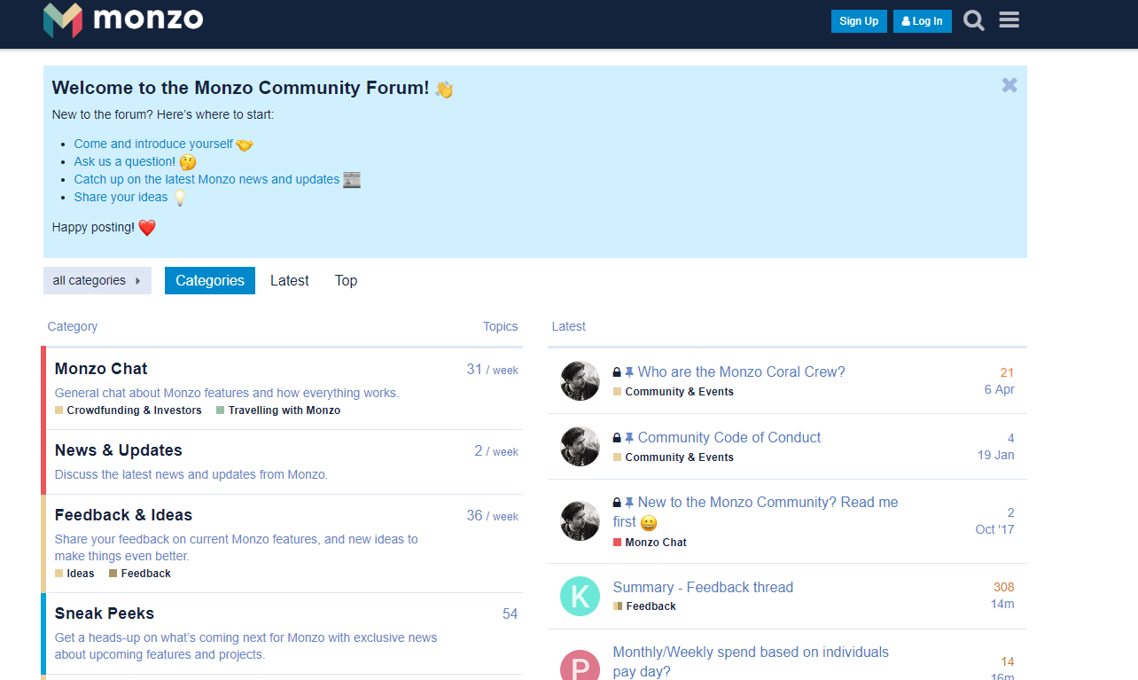Click the K avatar on Summary thread

(x=581, y=597)
